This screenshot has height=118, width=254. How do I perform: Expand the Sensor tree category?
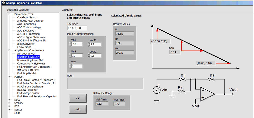[10, 109]
